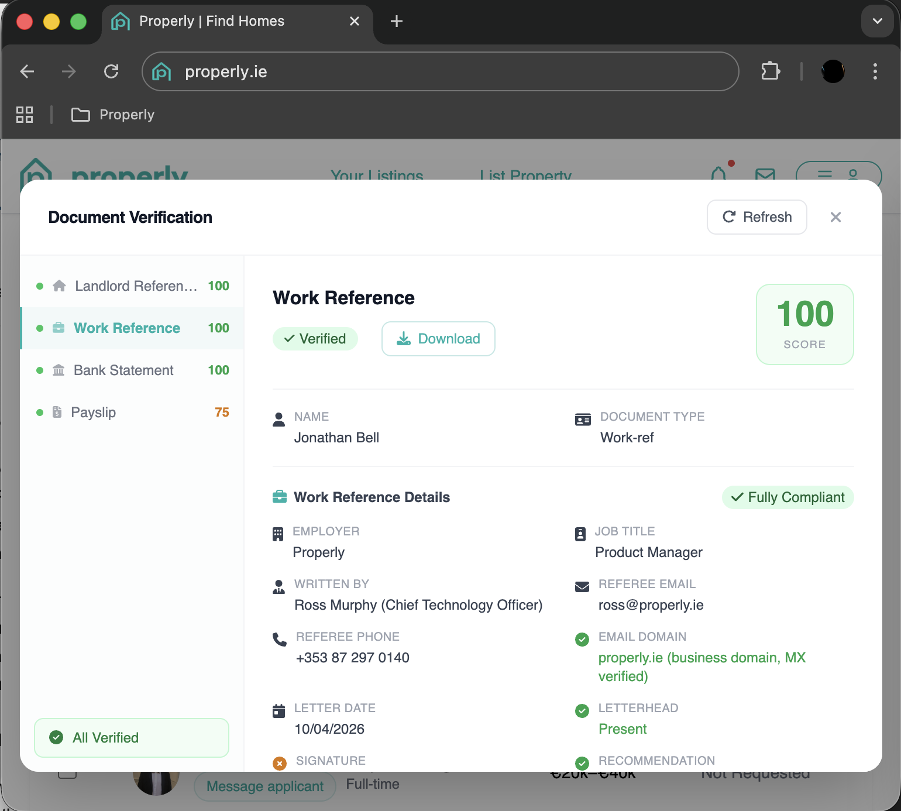Click the browser extensions puzzle icon
Viewport: 901px width, 811px height.
point(771,71)
